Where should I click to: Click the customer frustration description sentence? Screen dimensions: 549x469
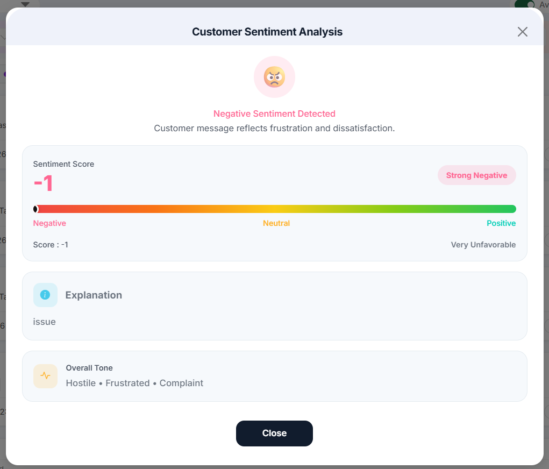[x=274, y=128]
